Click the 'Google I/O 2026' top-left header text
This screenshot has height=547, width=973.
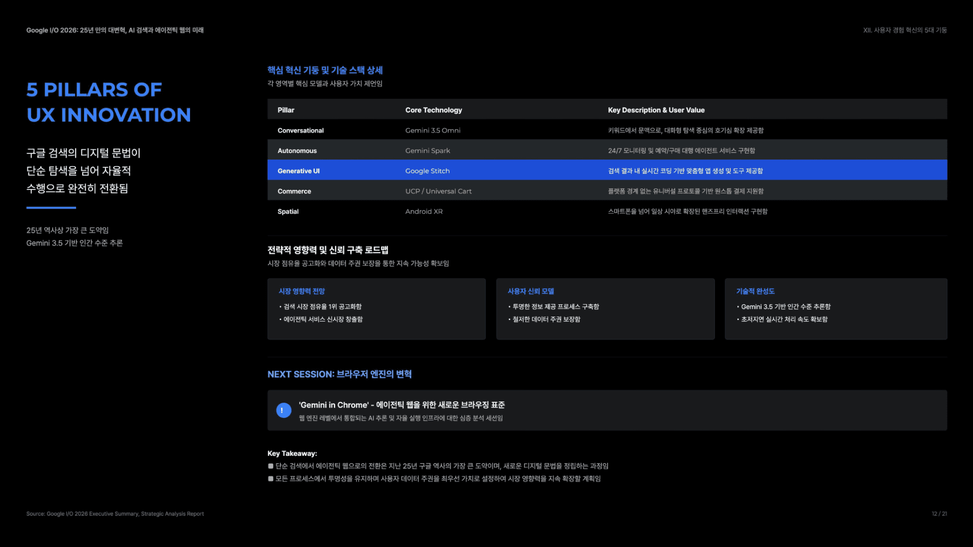click(x=115, y=30)
